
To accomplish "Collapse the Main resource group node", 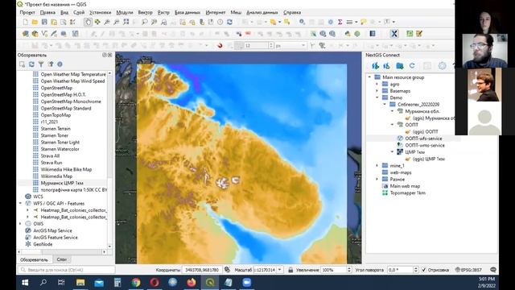I will [x=369, y=77].
